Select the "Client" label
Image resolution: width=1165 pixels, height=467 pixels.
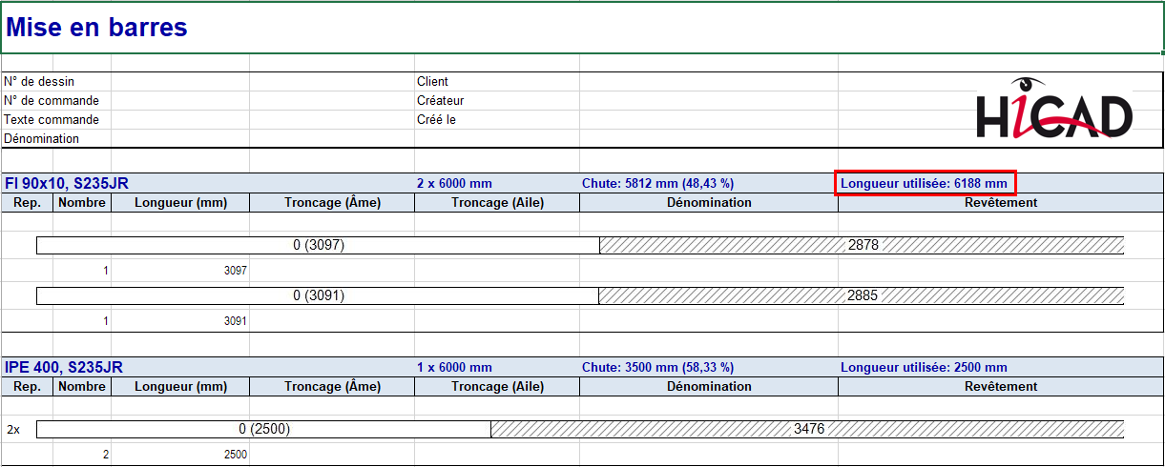point(432,82)
